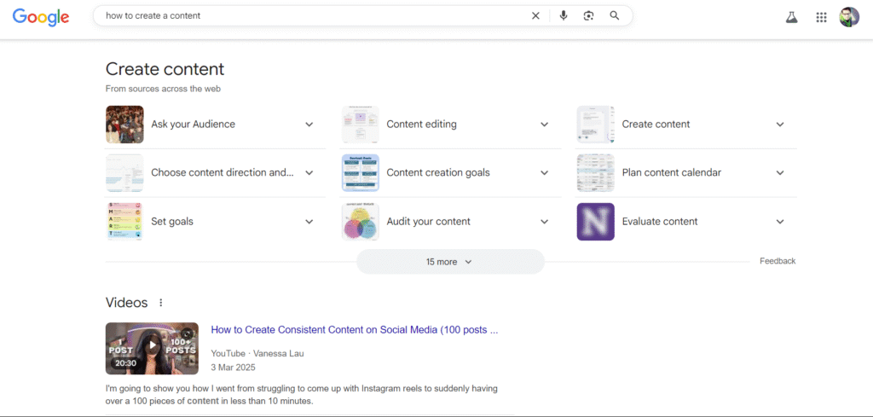
Task: Open the Google apps grid icon
Action: [x=821, y=17]
